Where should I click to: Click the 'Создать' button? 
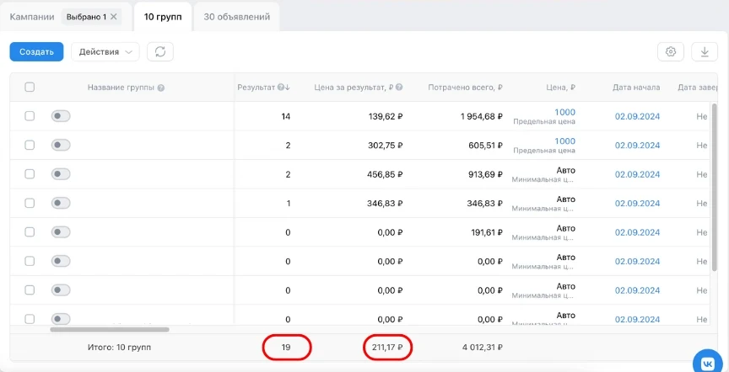coord(37,52)
